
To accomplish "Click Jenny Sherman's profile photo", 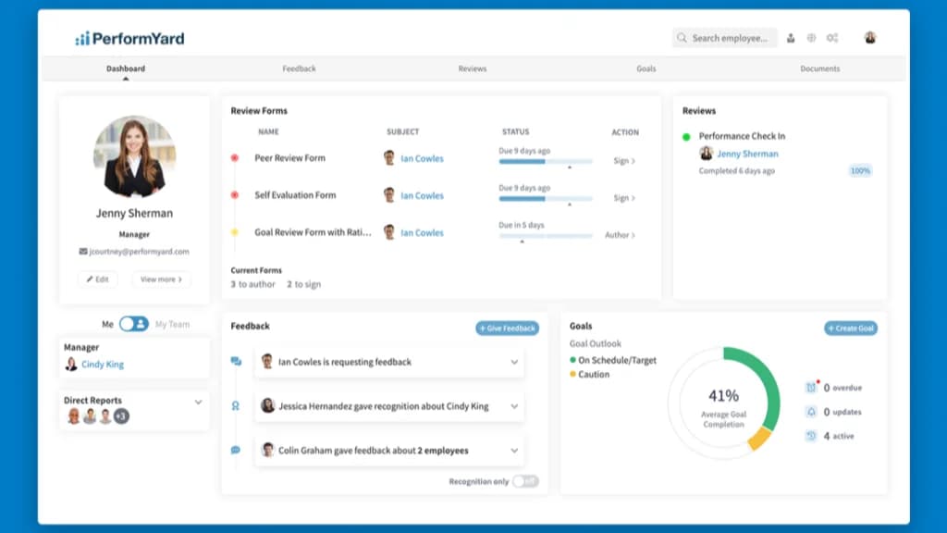I will pyautogui.click(x=134, y=156).
